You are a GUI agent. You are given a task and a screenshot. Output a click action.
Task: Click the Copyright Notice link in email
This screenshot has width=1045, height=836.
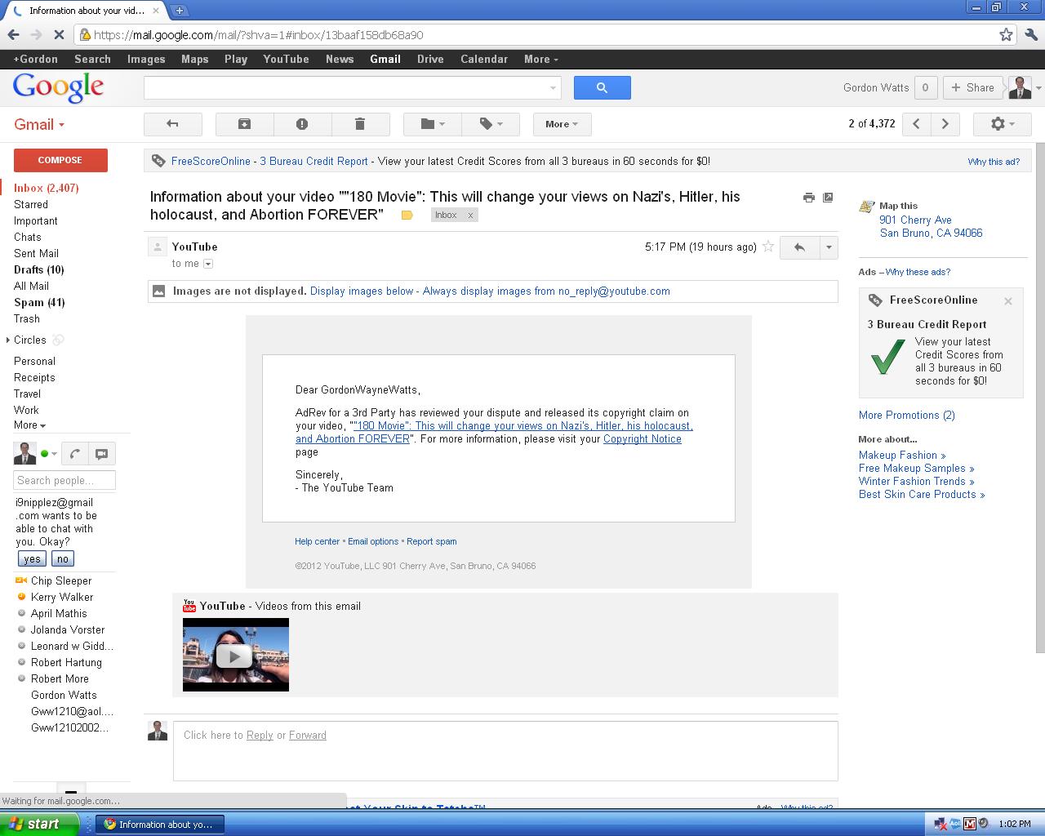tap(642, 438)
